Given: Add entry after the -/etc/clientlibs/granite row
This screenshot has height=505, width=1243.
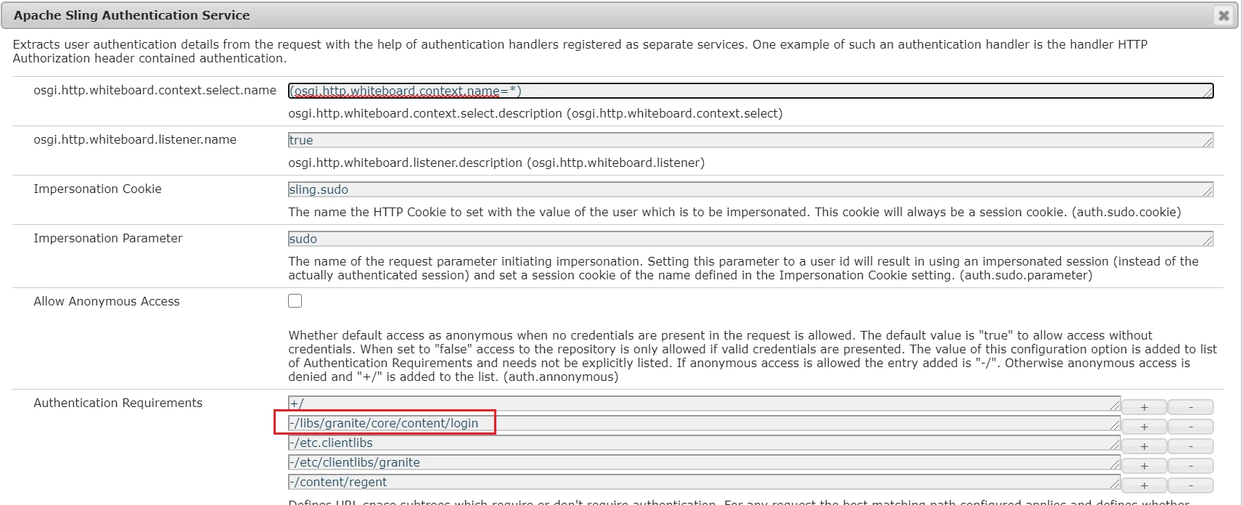Looking at the screenshot, I should (x=1144, y=466).
